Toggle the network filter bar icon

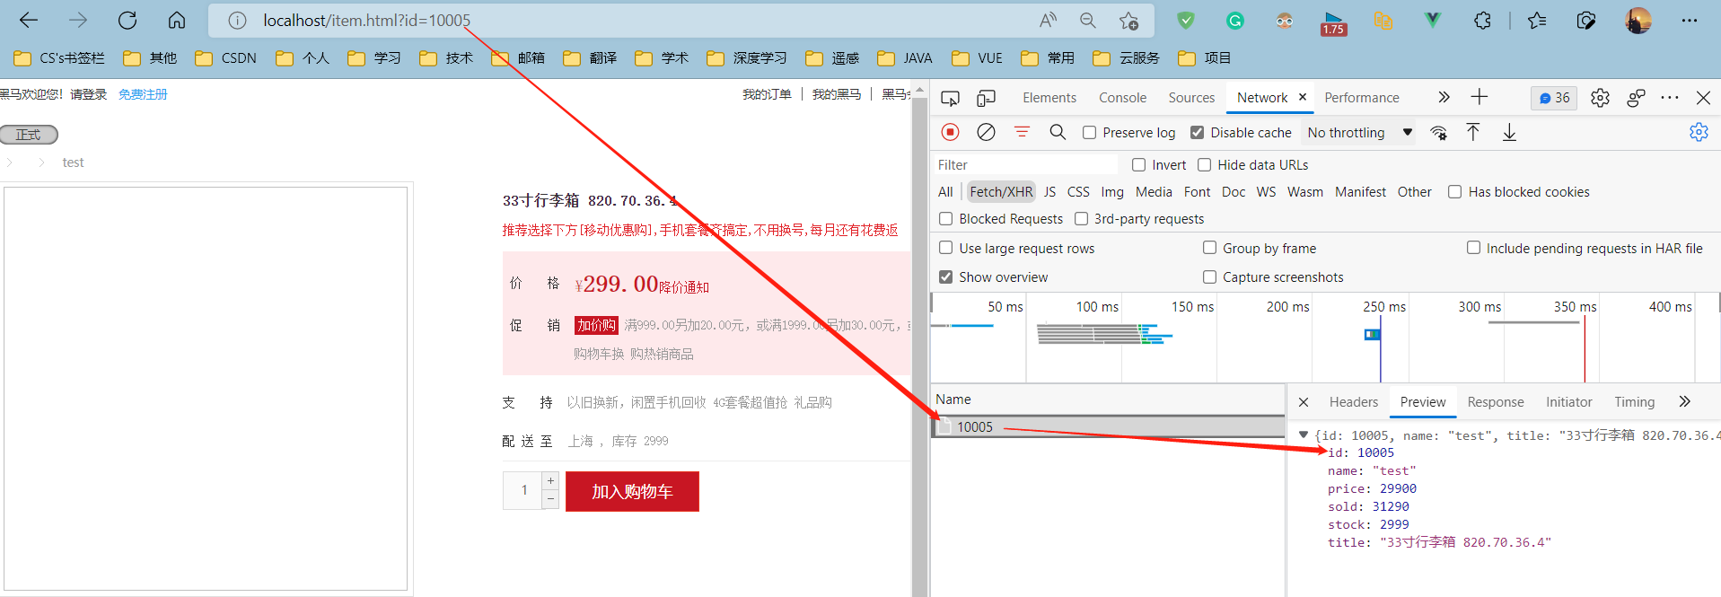point(1022,132)
